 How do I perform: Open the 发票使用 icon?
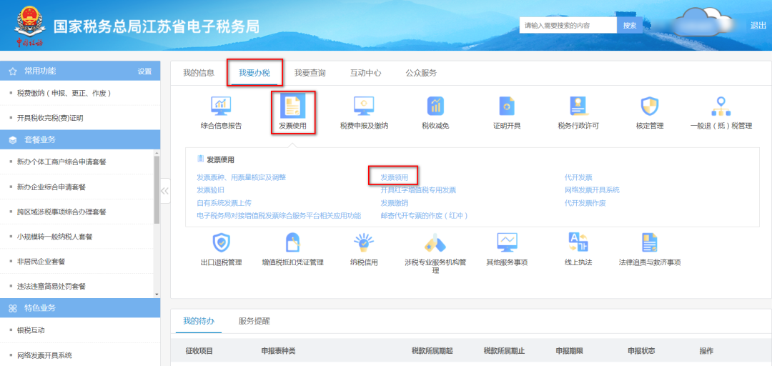(x=293, y=105)
